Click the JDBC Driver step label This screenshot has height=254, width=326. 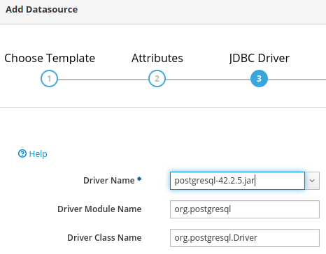point(259,58)
